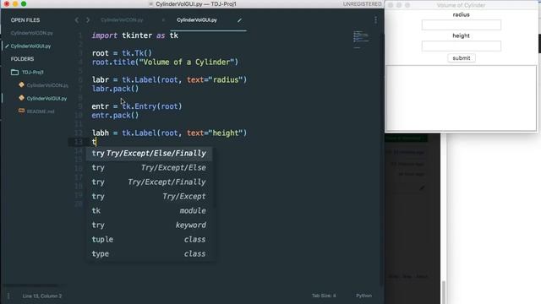541x304 pixels.
Task: Click the README.md file icon in sidebar
Action: click(x=21, y=111)
